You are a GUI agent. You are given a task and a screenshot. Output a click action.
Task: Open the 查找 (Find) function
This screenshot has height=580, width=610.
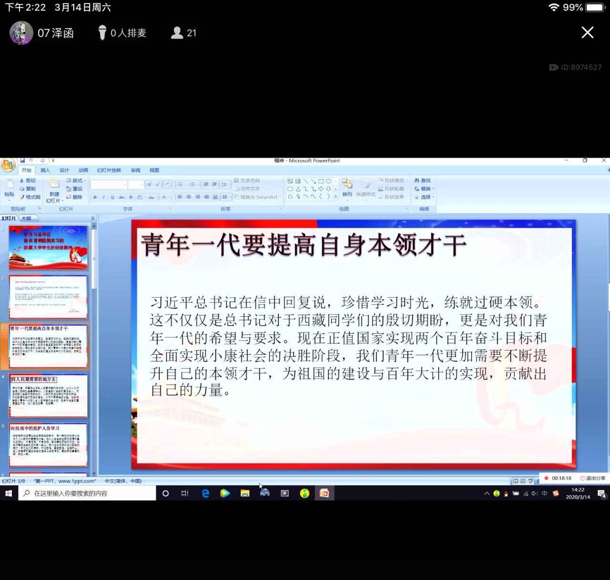424,180
